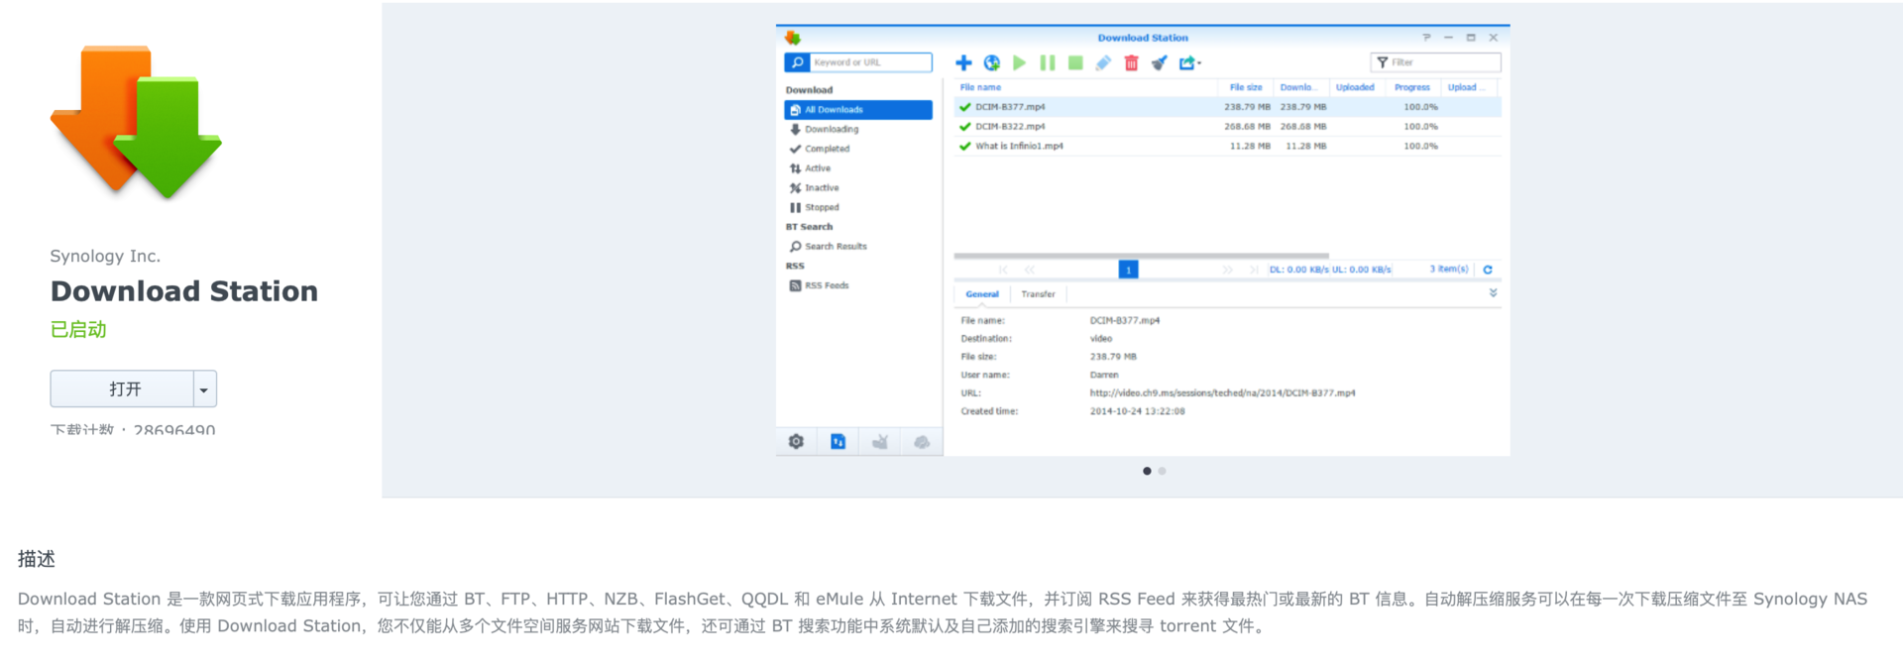Click the 描述 description heading
Screen dimensions: 1903x664
pyautogui.click(x=37, y=559)
